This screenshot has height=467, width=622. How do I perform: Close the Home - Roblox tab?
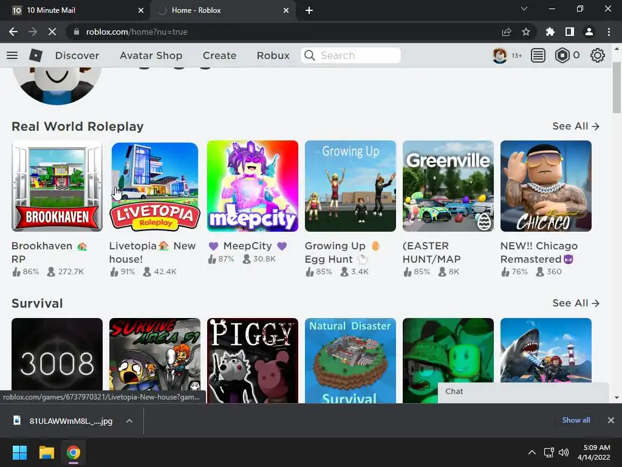point(286,10)
